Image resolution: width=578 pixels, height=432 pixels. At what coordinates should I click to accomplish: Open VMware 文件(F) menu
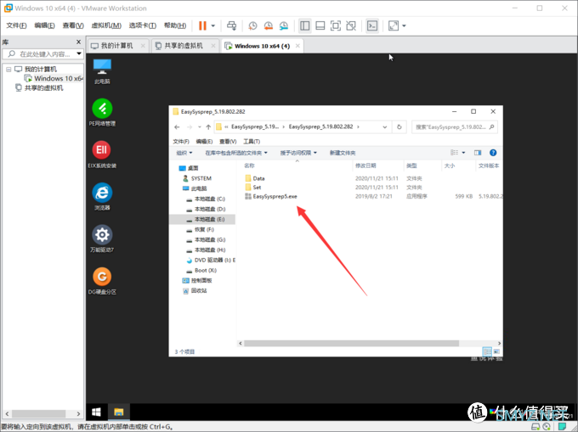tap(16, 25)
